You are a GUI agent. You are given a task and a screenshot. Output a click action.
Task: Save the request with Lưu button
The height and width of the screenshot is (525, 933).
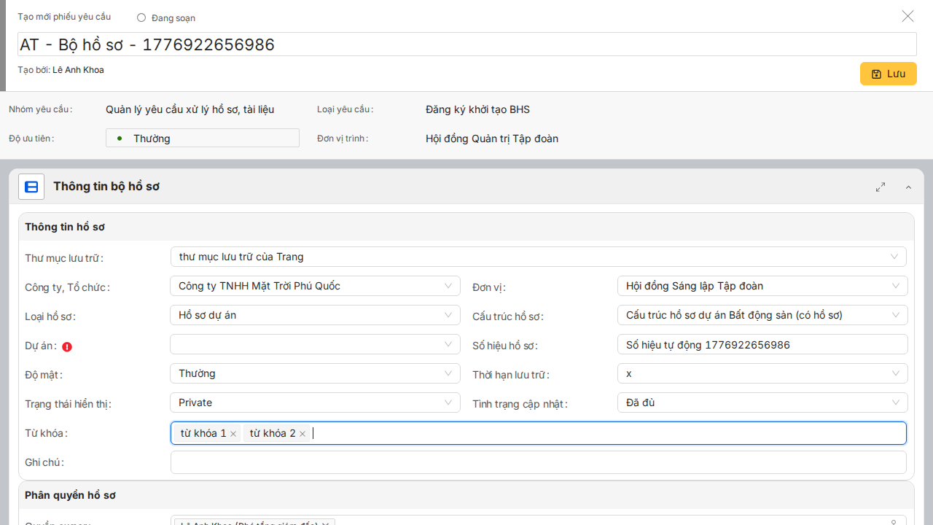tap(888, 74)
